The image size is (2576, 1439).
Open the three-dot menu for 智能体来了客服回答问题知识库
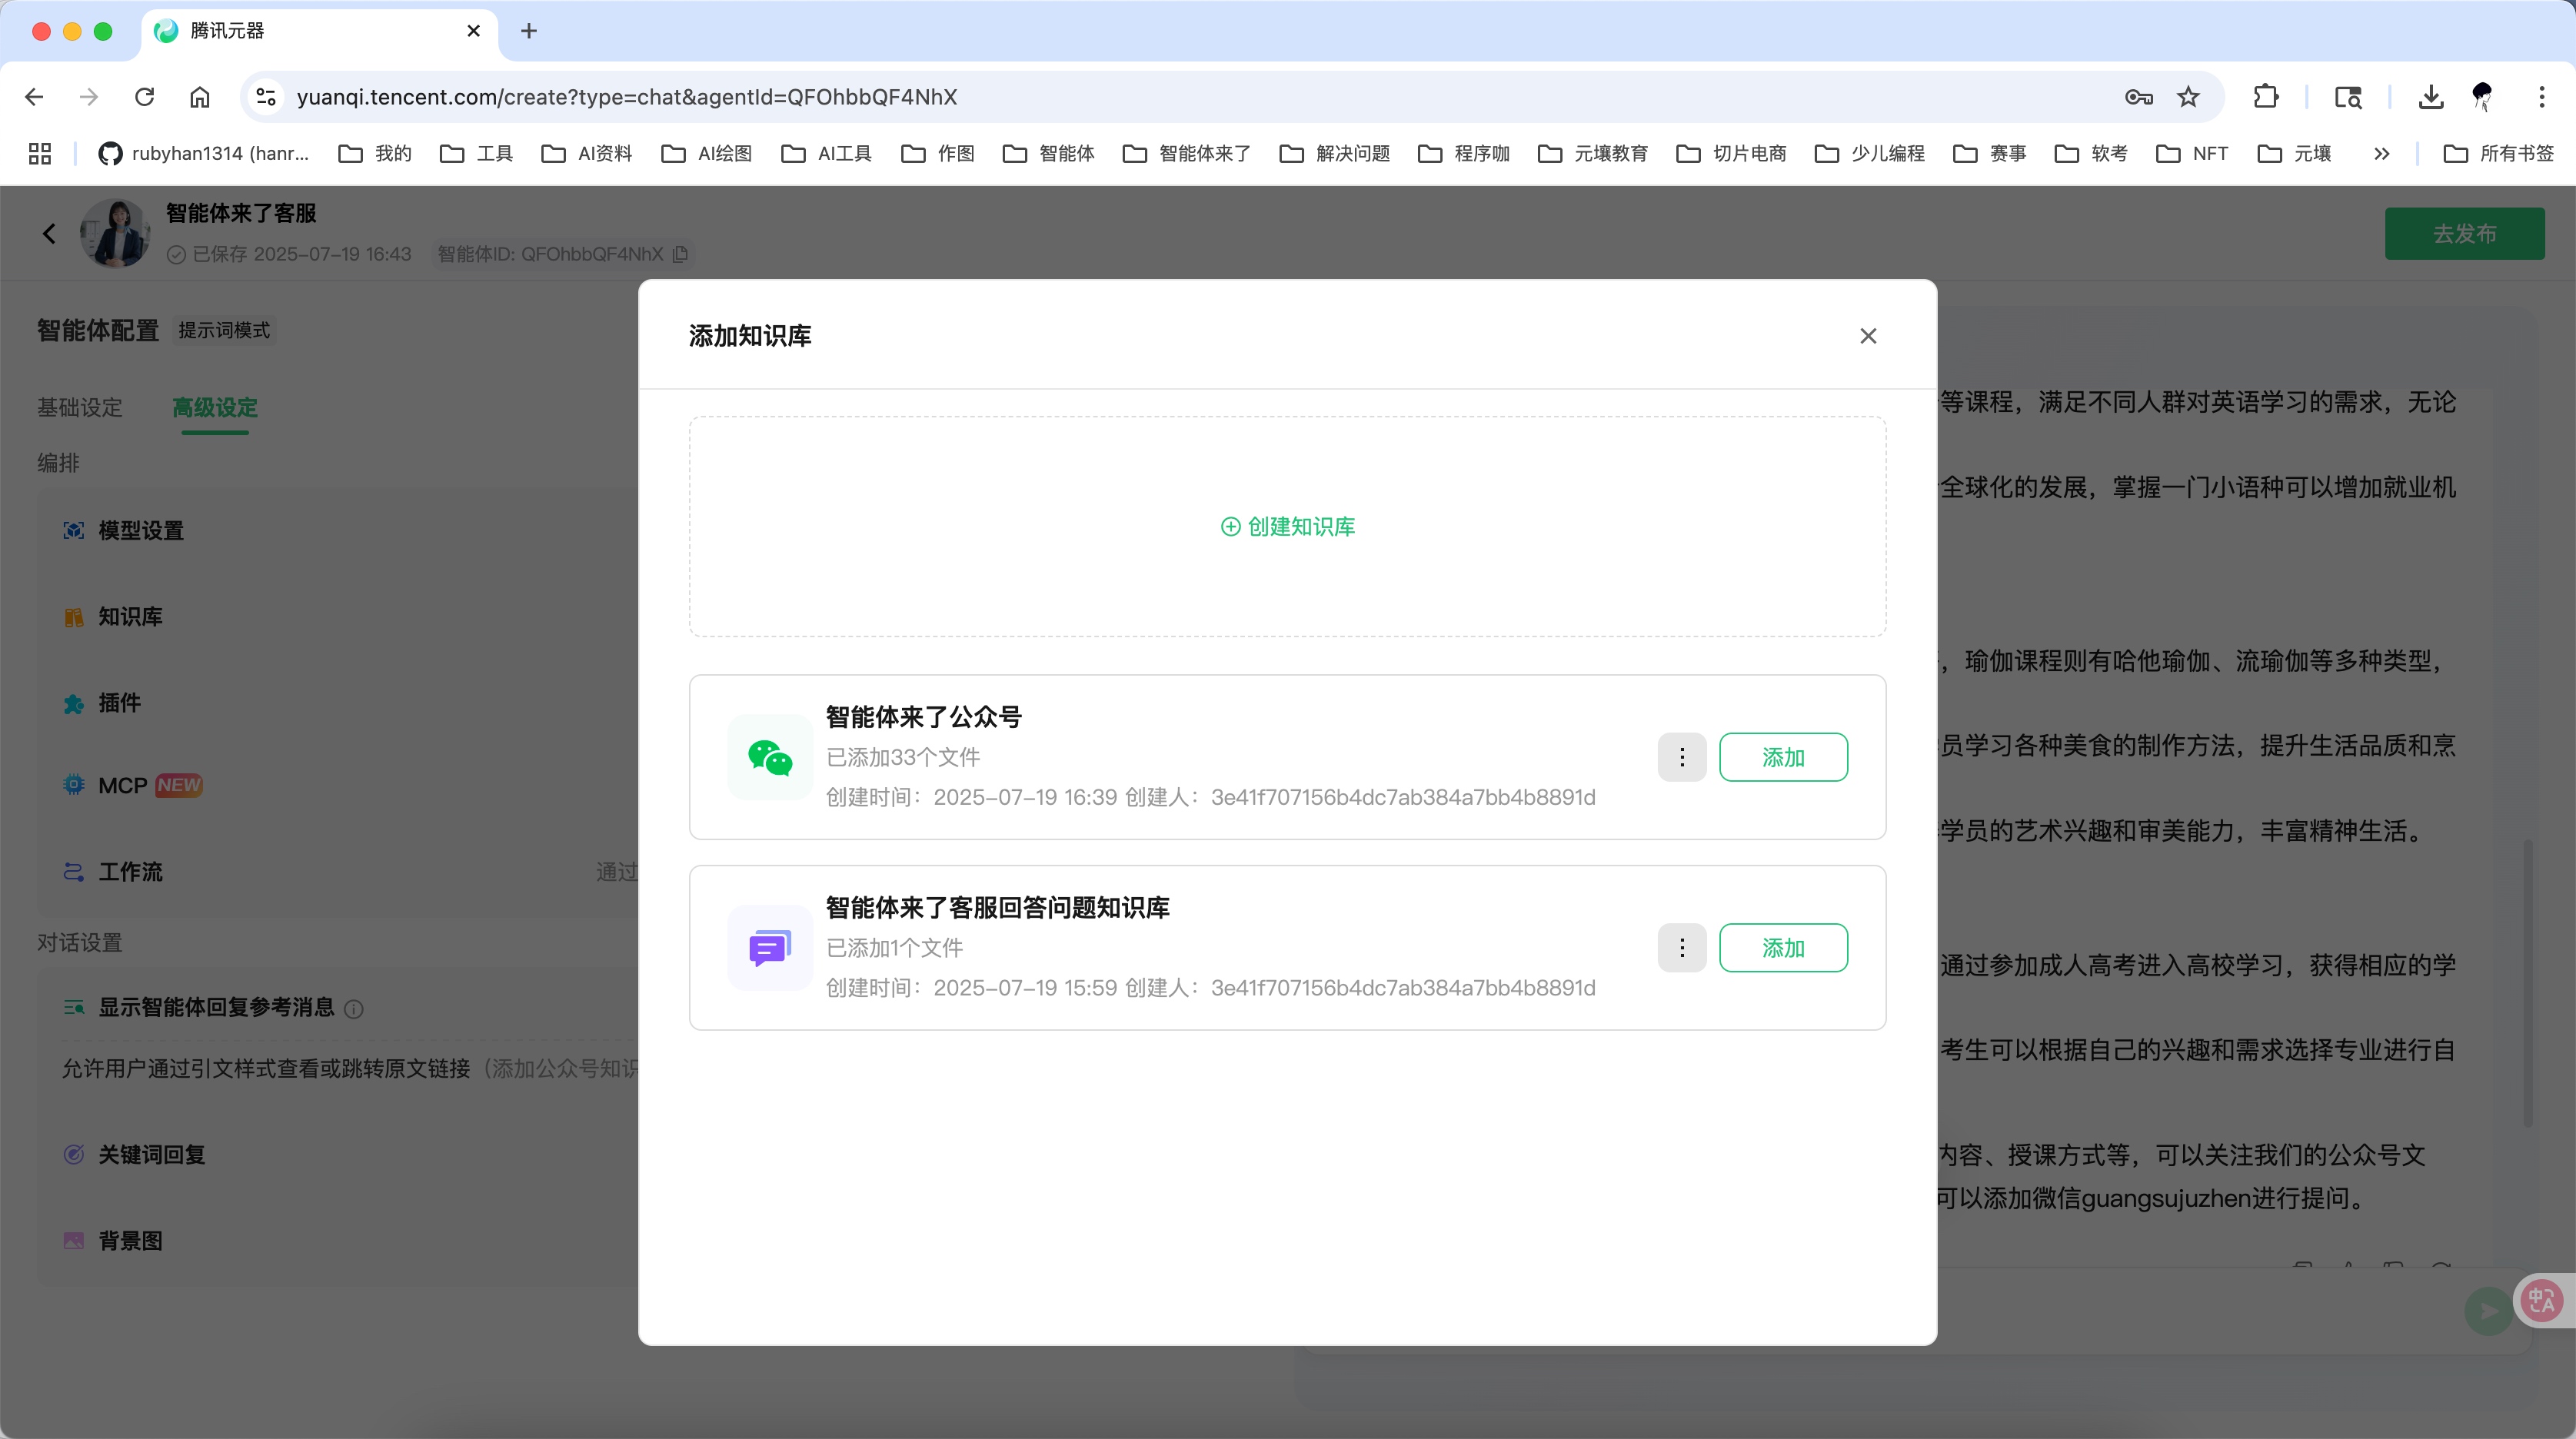[x=1682, y=947]
